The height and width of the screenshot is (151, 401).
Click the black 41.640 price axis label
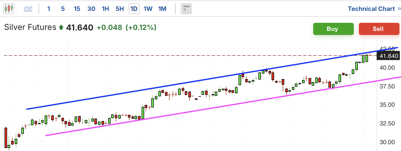point(389,56)
